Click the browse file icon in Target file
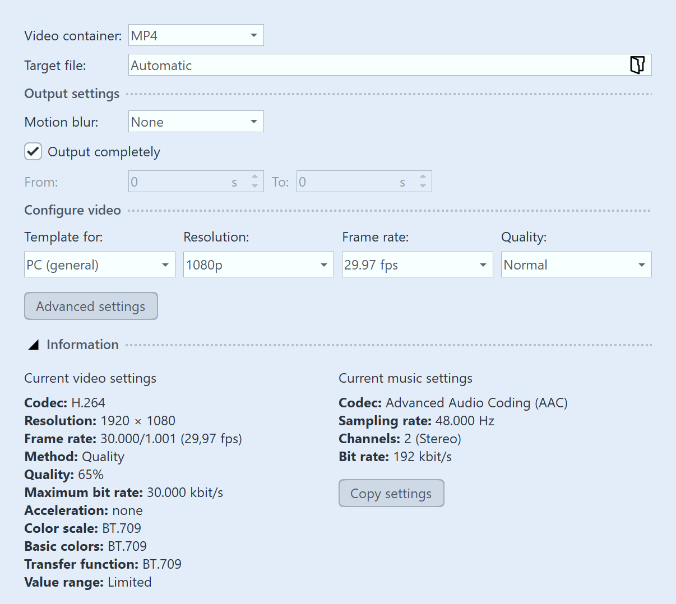This screenshot has width=676, height=604. [x=637, y=65]
